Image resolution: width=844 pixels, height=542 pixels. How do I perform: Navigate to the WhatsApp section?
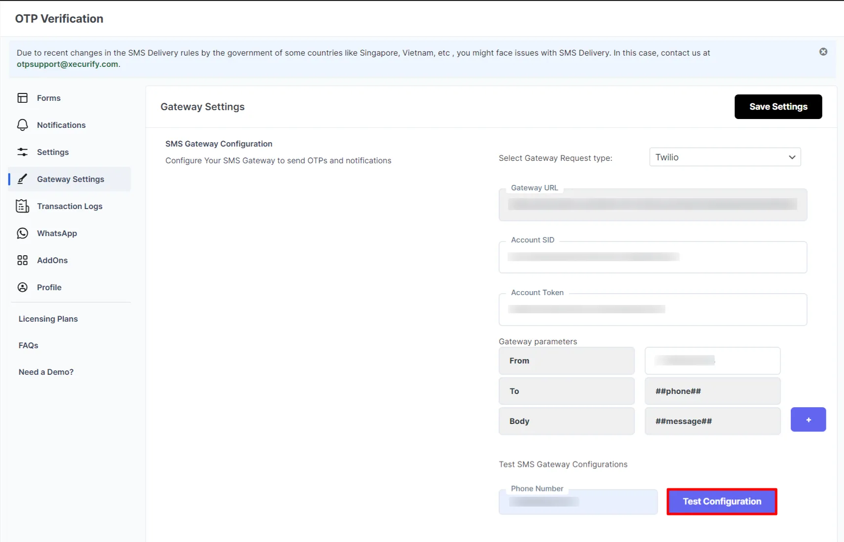57,233
